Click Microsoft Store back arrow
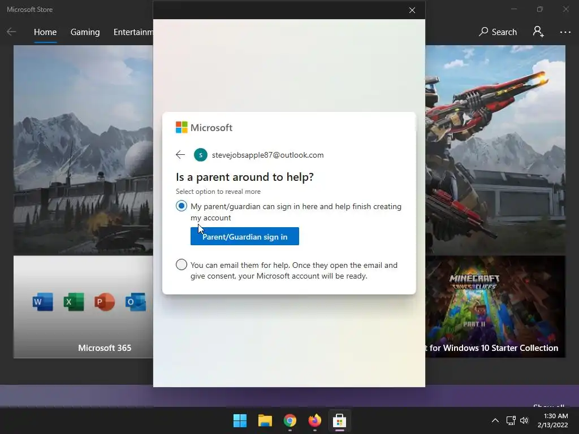The height and width of the screenshot is (434, 579). point(11,32)
